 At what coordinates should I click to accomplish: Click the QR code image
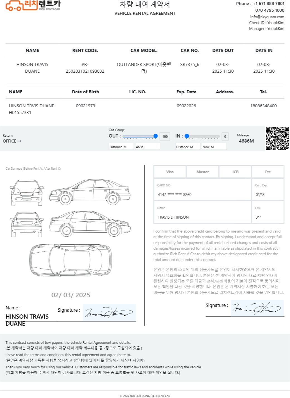click(x=277, y=138)
